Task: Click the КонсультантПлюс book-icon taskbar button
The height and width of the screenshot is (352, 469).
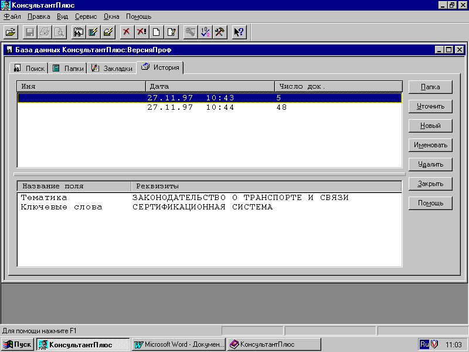Action: [274, 344]
